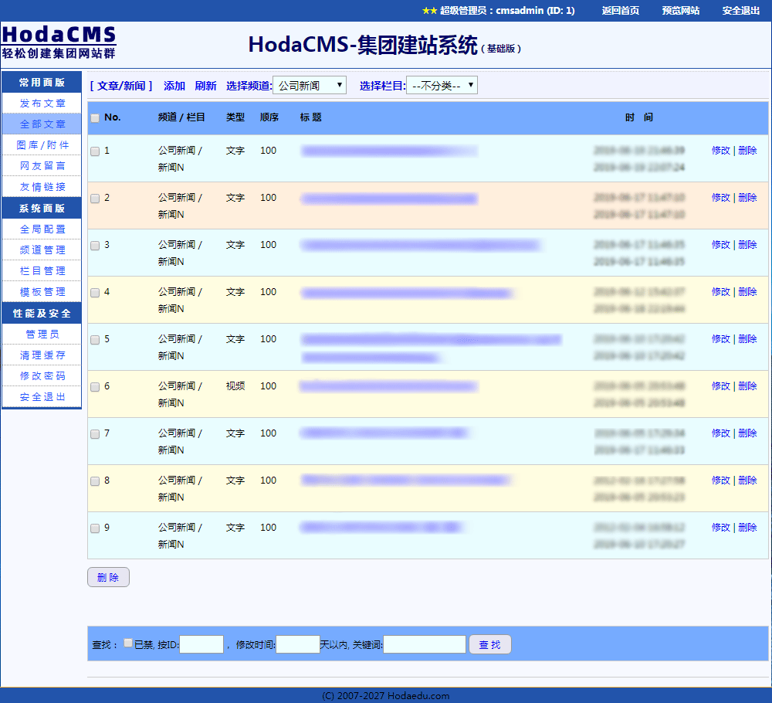772x703 pixels.
Task: Click the 添加 link in the toolbar
Action: click(x=174, y=86)
